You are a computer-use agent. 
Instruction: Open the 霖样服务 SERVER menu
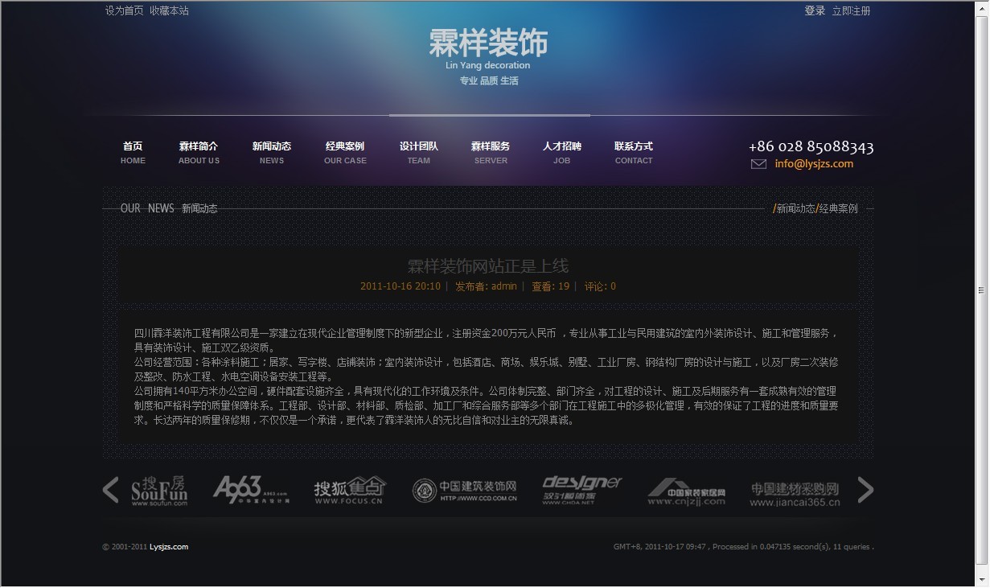(x=491, y=153)
